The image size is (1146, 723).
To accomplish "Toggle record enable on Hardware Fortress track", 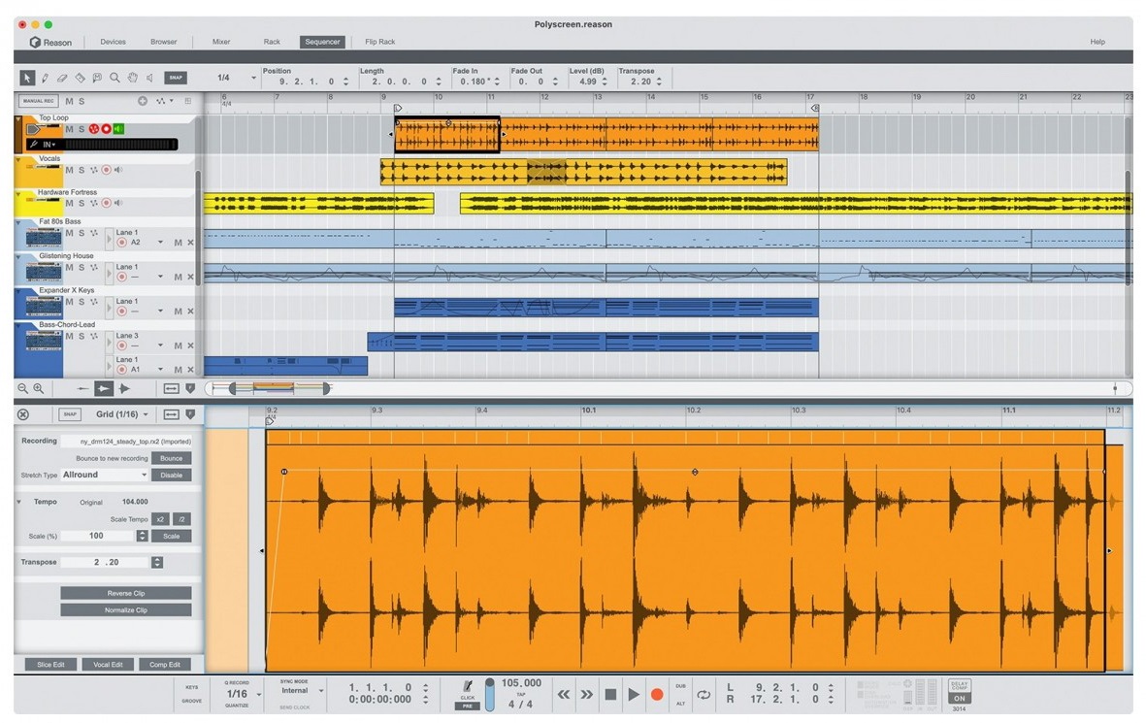I will [107, 204].
